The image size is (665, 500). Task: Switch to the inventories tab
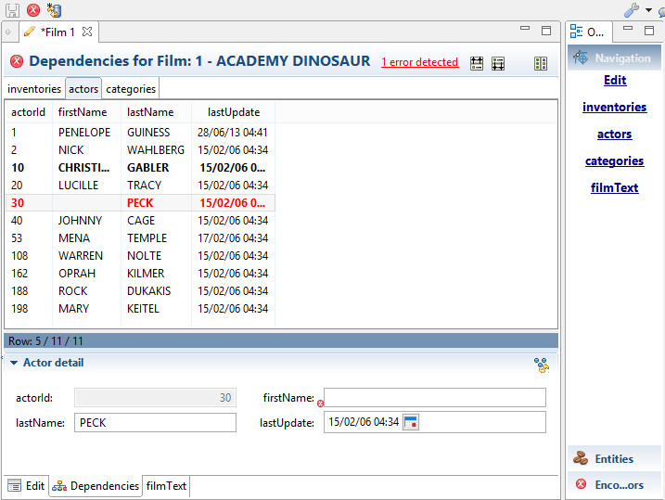tap(34, 89)
